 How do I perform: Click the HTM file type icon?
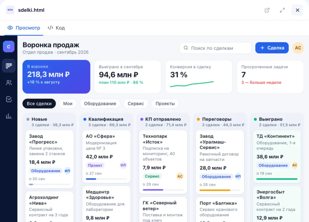click(10, 10)
